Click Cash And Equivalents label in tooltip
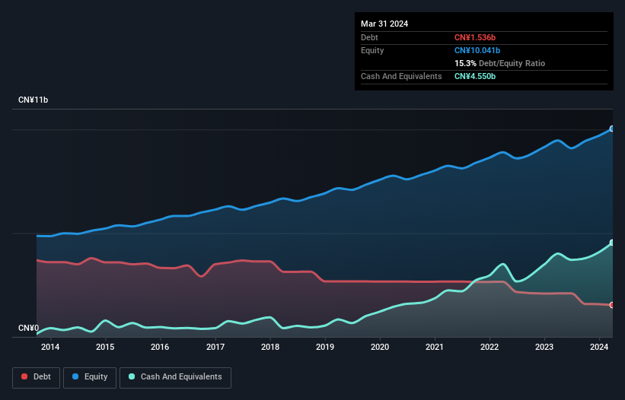The width and height of the screenshot is (625, 400). (x=401, y=76)
